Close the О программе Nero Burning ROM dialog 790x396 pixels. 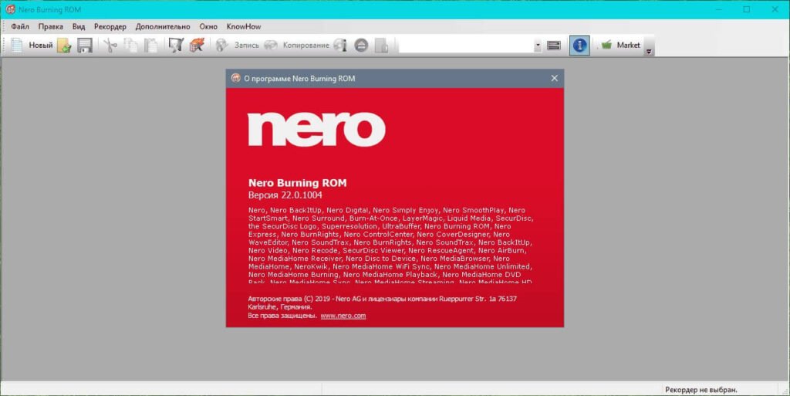[x=554, y=78]
